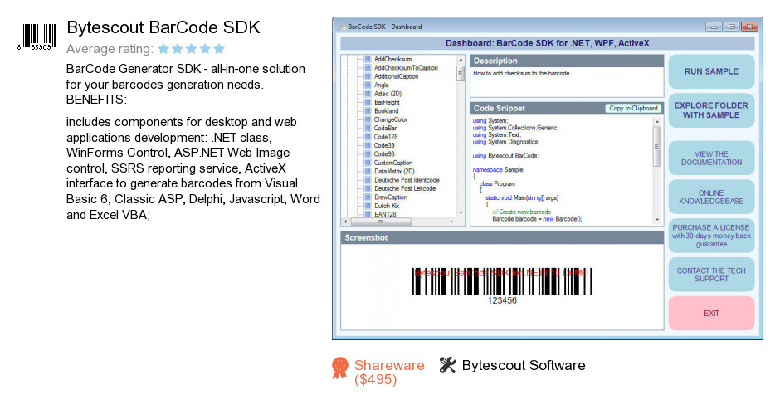Viewport: 780px width, 409px height.
Task: Click the BarCode SDK window title icon
Action: tap(342, 27)
